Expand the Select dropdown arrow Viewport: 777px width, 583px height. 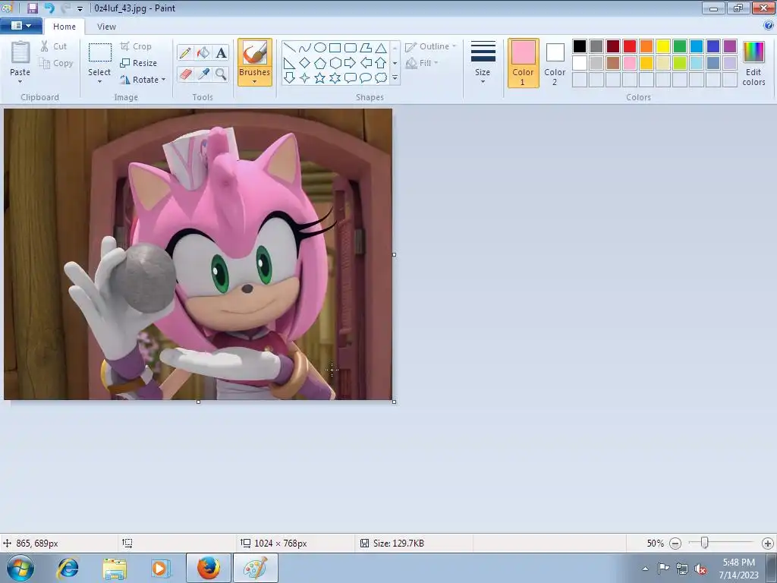pyautogui.click(x=99, y=81)
